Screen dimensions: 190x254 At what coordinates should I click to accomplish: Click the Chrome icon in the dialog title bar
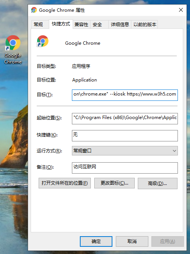click(x=34, y=10)
